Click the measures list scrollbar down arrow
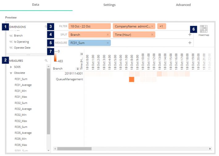Viewport: 219px width, 156px height. click(48, 150)
